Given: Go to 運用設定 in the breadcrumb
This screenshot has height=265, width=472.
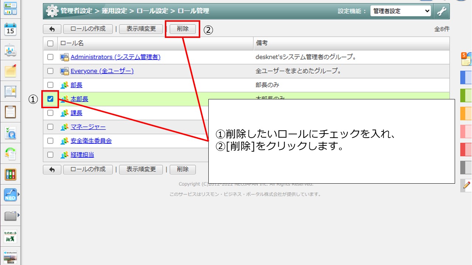Looking at the screenshot, I should [x=114, y=11].
